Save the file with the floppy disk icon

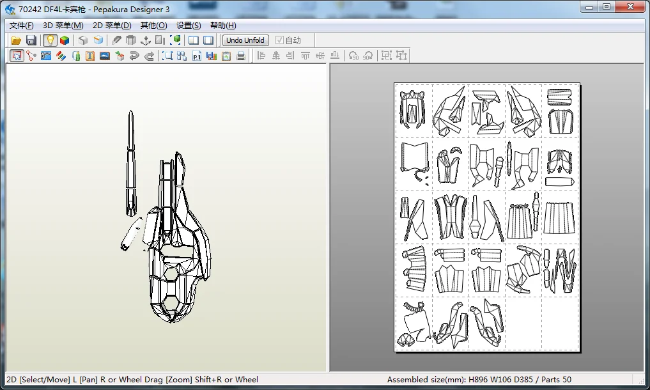point(31,40)
